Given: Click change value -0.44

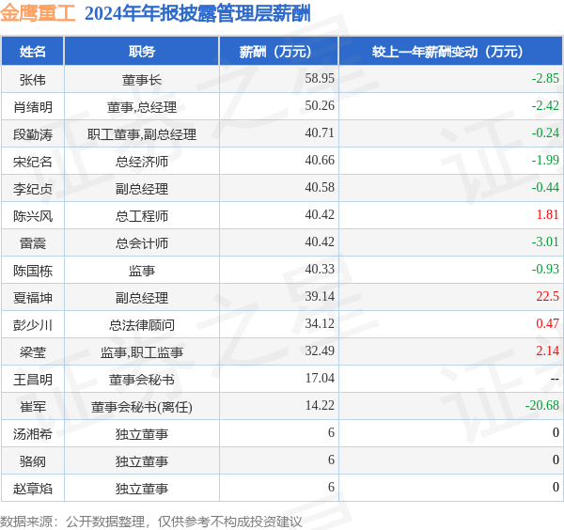Looking at the screenshot, I should pyautogui.click(x=545, y=188).
